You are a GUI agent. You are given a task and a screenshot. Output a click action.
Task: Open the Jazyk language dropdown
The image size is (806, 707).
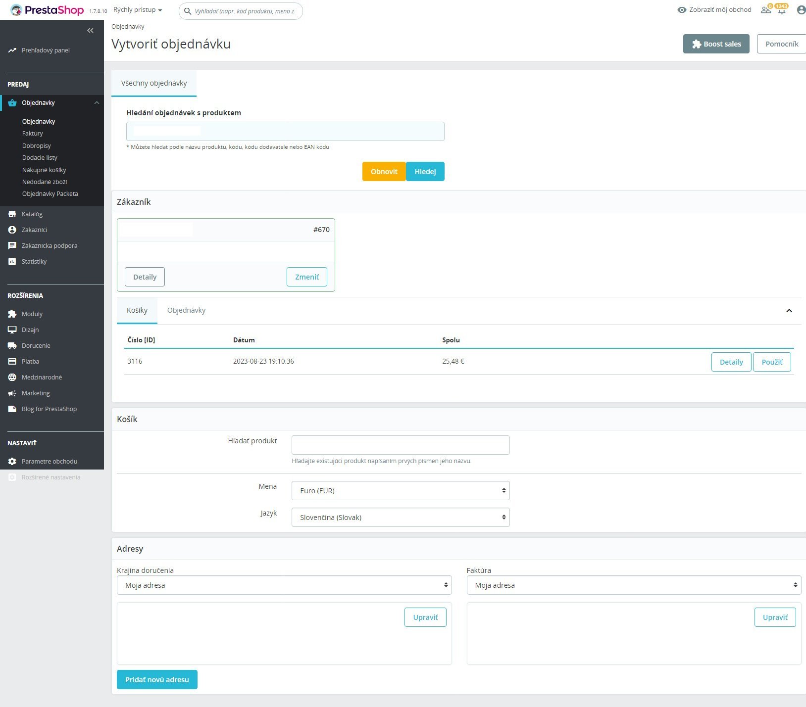[x=401, y=518]
